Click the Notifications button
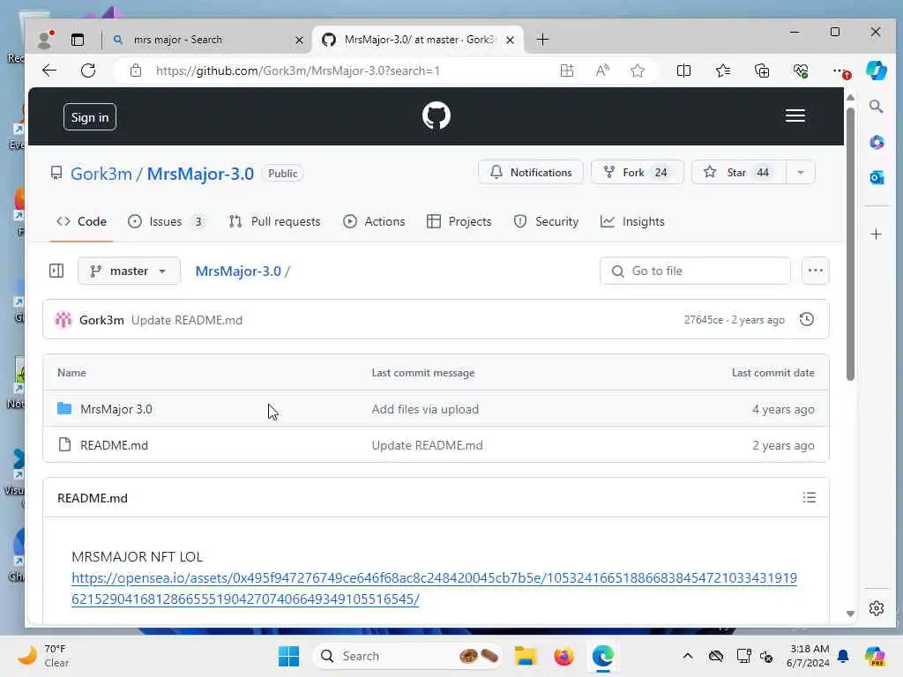The height and width of the screenshot is (677, 903). point(530,172)
